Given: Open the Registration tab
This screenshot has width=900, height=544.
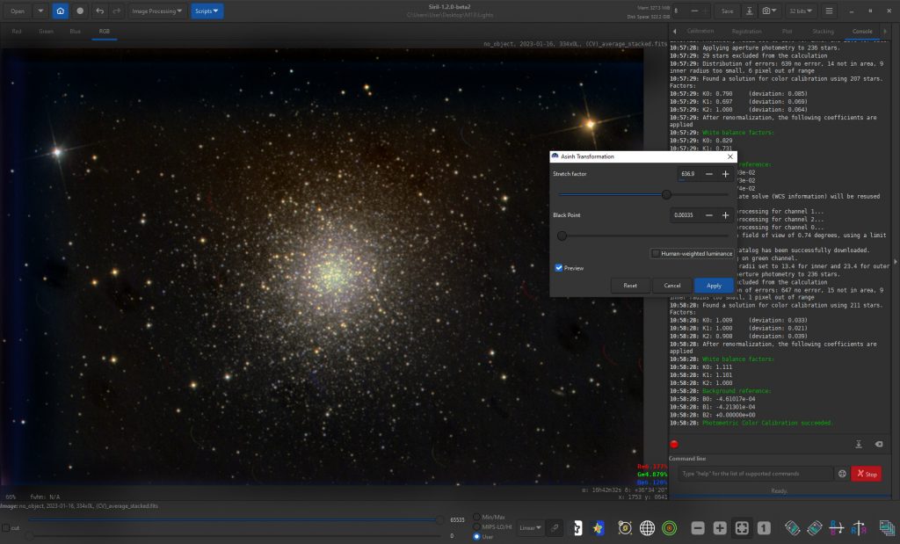Looking at the screenshot, I should point(747,31).
